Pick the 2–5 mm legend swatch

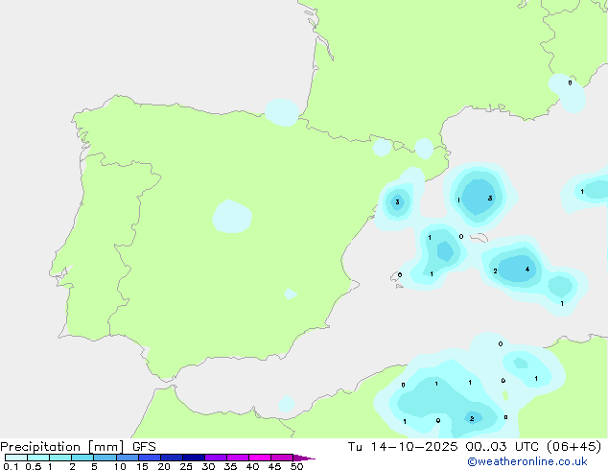[x=82, y=458]
